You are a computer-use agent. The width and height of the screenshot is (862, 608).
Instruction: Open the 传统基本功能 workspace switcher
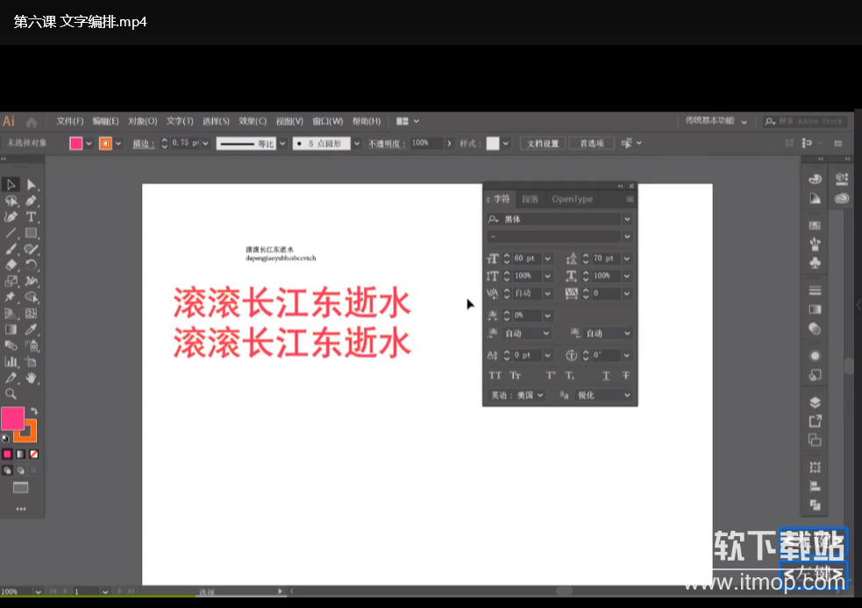click(717, 121)
